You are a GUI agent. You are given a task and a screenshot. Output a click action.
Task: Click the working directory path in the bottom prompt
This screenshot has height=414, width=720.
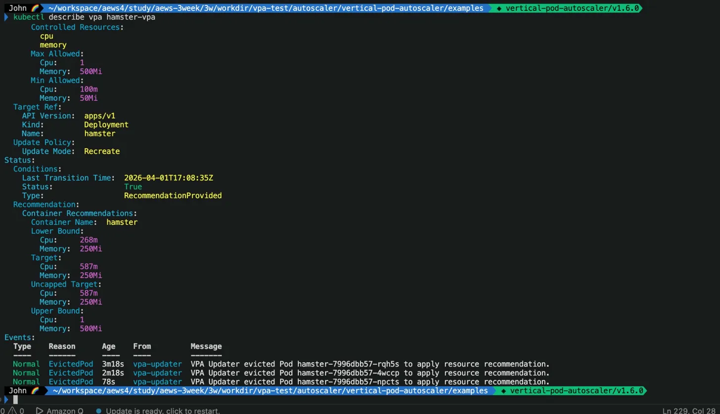click(x=270, y=391)
